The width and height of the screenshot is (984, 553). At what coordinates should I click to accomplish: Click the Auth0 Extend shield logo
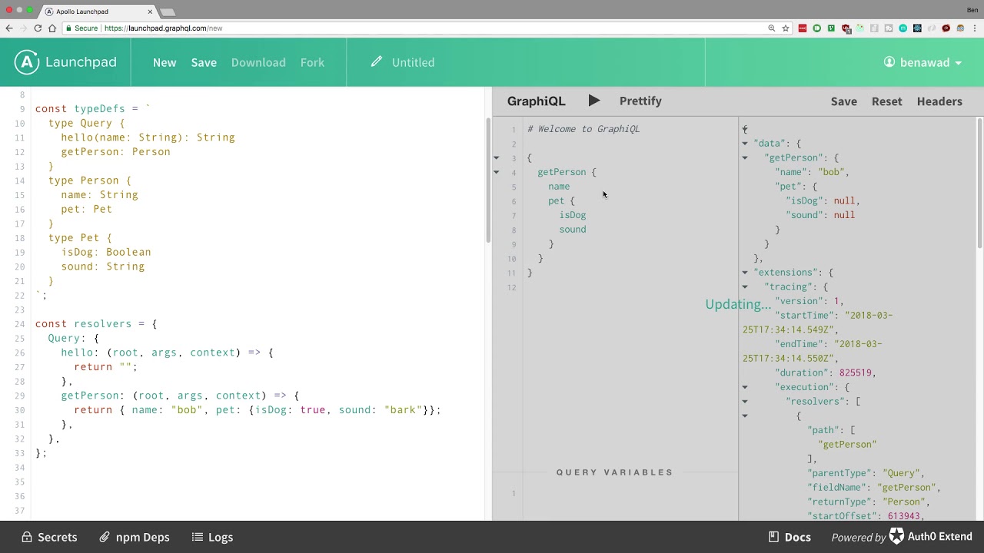click(896, 536)
